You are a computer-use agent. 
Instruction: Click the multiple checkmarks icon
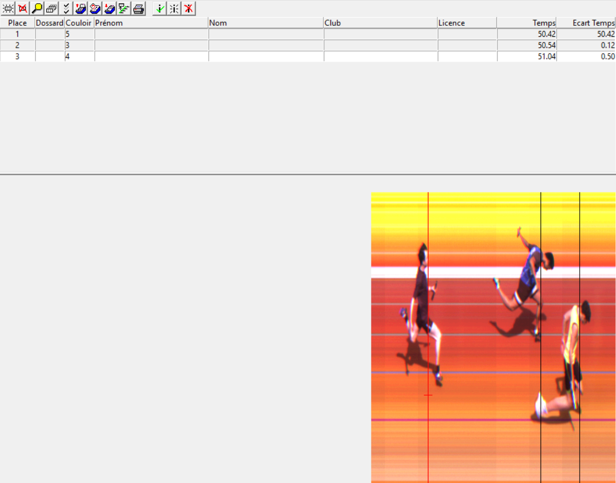click(x=66, y=8)
